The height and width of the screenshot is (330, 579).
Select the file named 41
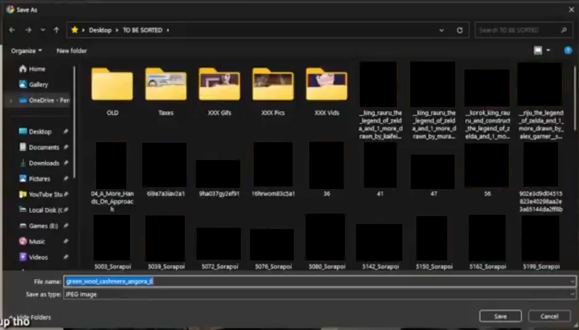(x=380, y=169)
